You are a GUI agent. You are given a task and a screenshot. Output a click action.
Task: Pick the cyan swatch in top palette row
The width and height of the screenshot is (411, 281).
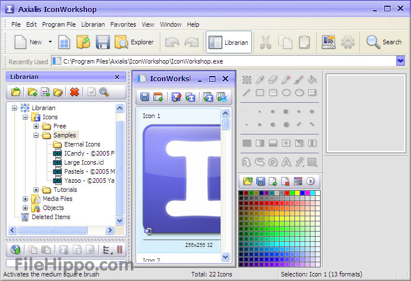coord(313,193)
